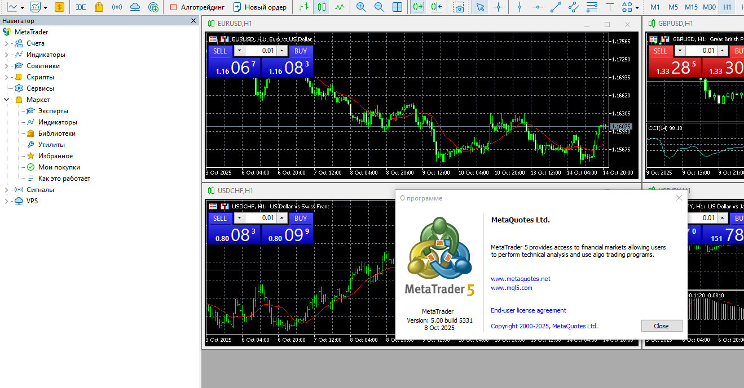This screenshot has width=744, height=388.
Task: Open dropdown arrow beside new chart icon
Action: tap(22, 8)
